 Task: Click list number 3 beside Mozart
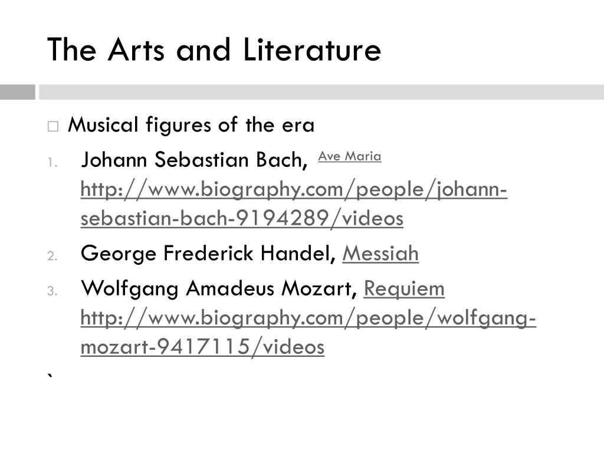pyautogui.click(x=52, y=291)
